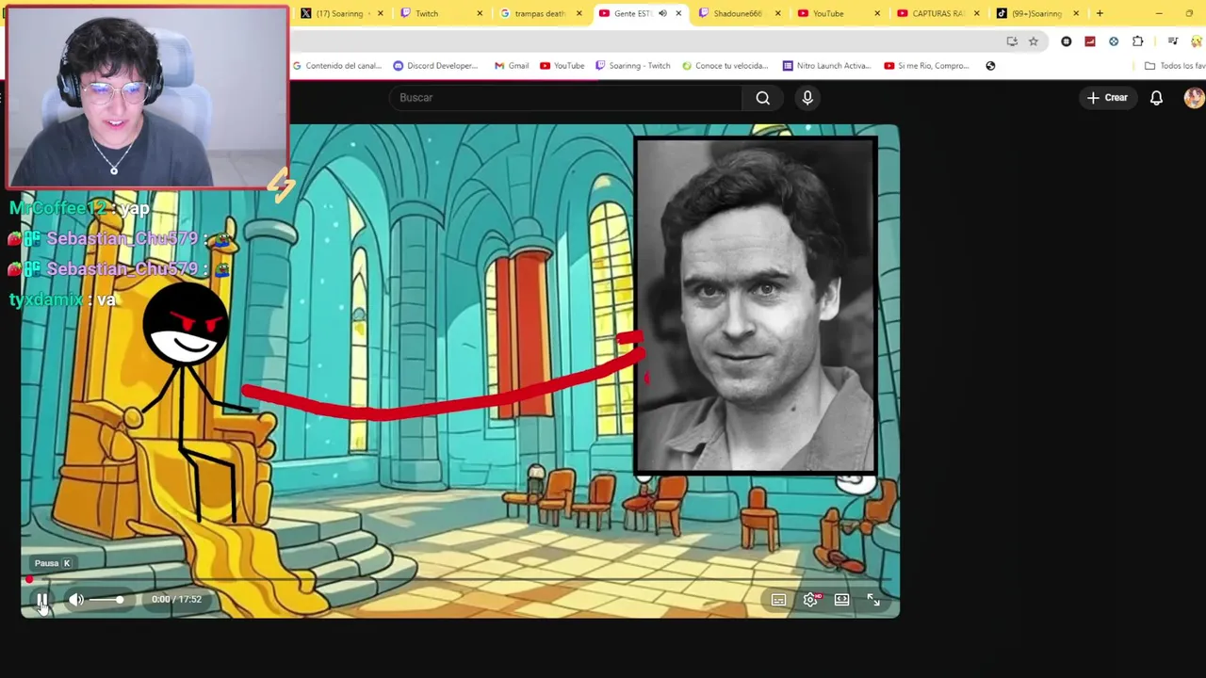Open the Crear button menu
The height and width of the screenshot is (678, 1206).
[1107, 97]
